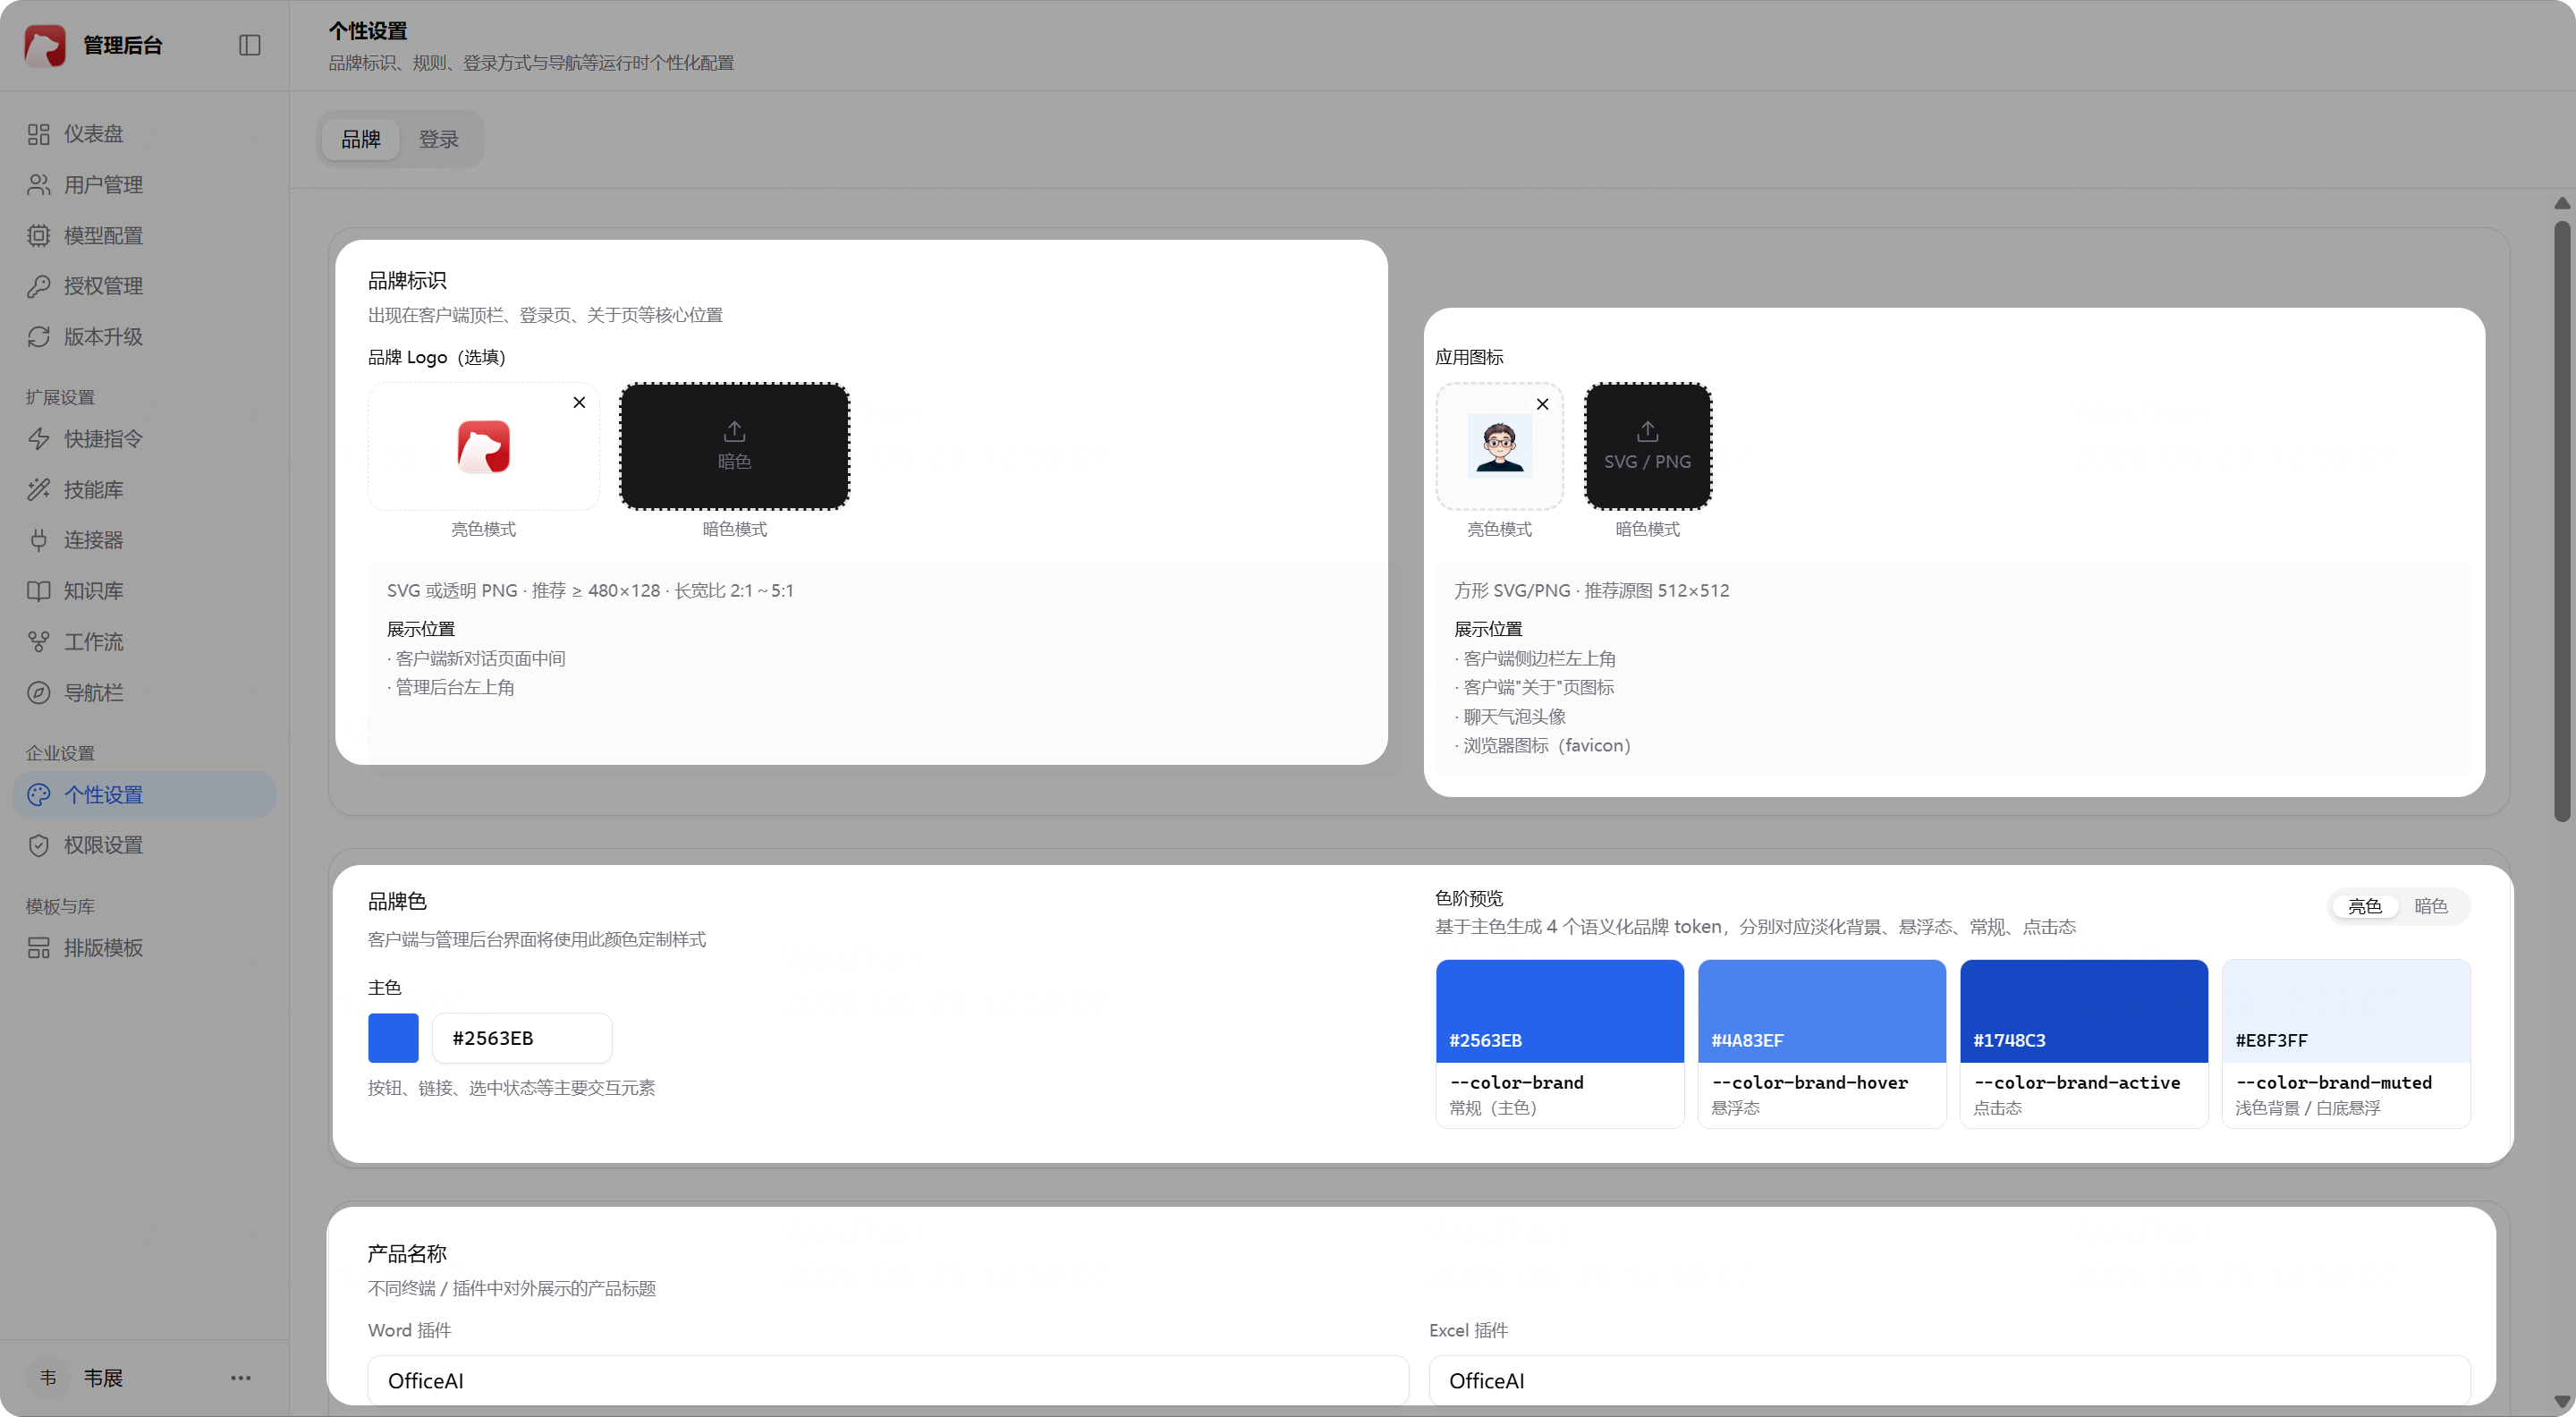The image size is (2576, 1417).
Task: Click the 权限设置 shield icon
Action: pos(38,845)
